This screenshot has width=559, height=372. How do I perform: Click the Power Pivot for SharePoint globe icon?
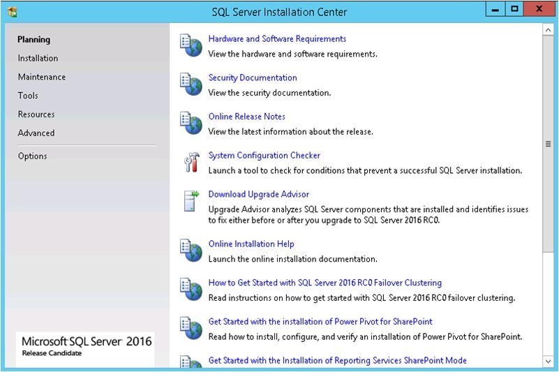[x=191, y=328]
